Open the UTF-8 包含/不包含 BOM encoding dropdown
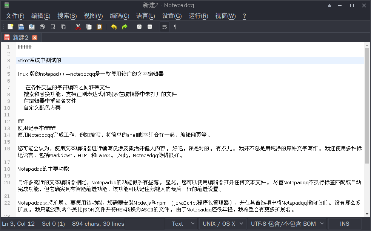 tap(287, 224)
